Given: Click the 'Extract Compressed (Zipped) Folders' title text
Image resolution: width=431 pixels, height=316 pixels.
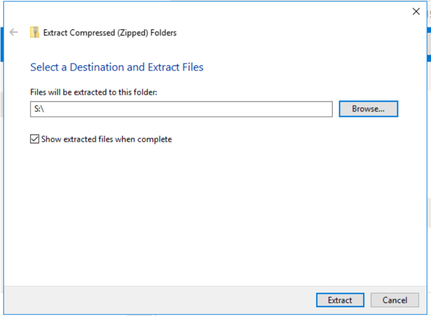Looking at the screenshot, I should point(110,32).
